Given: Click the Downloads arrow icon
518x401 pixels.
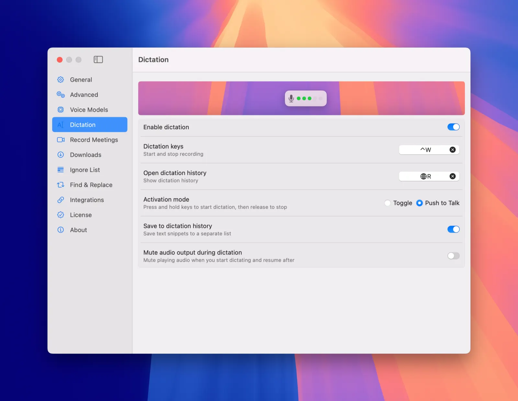Looking at the screenshot, I should point(61,155).
